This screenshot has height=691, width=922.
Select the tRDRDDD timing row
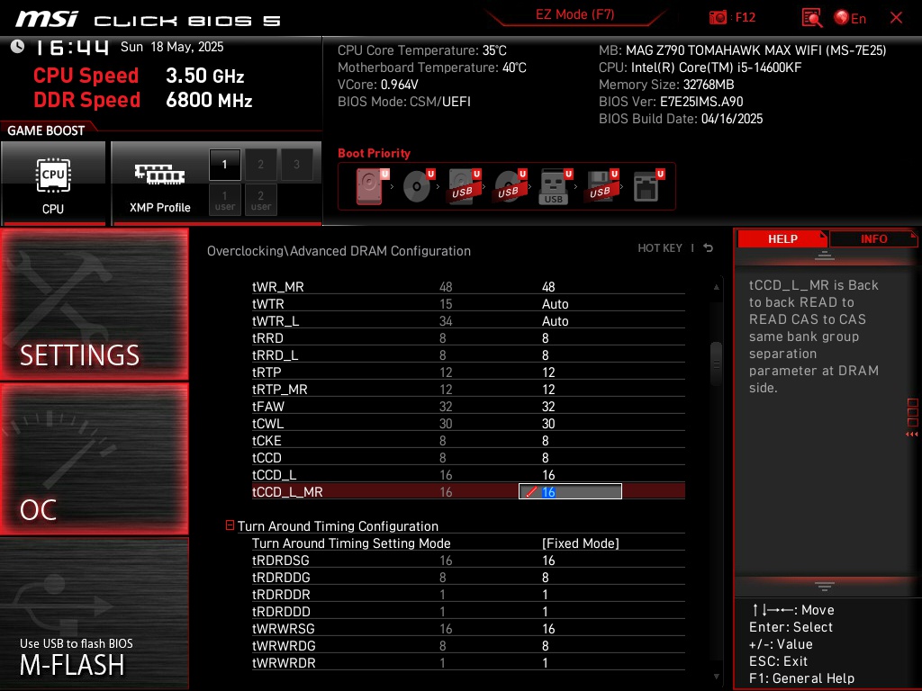tap(468, 611)
